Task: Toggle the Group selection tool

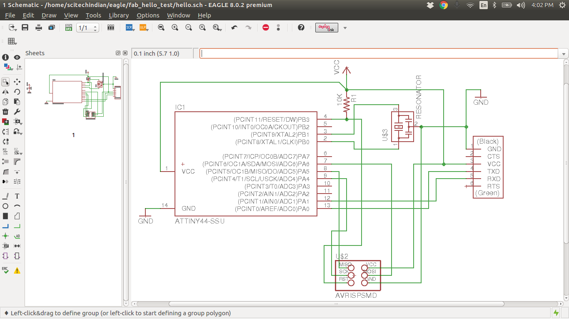Action: (x=5, y=82)
